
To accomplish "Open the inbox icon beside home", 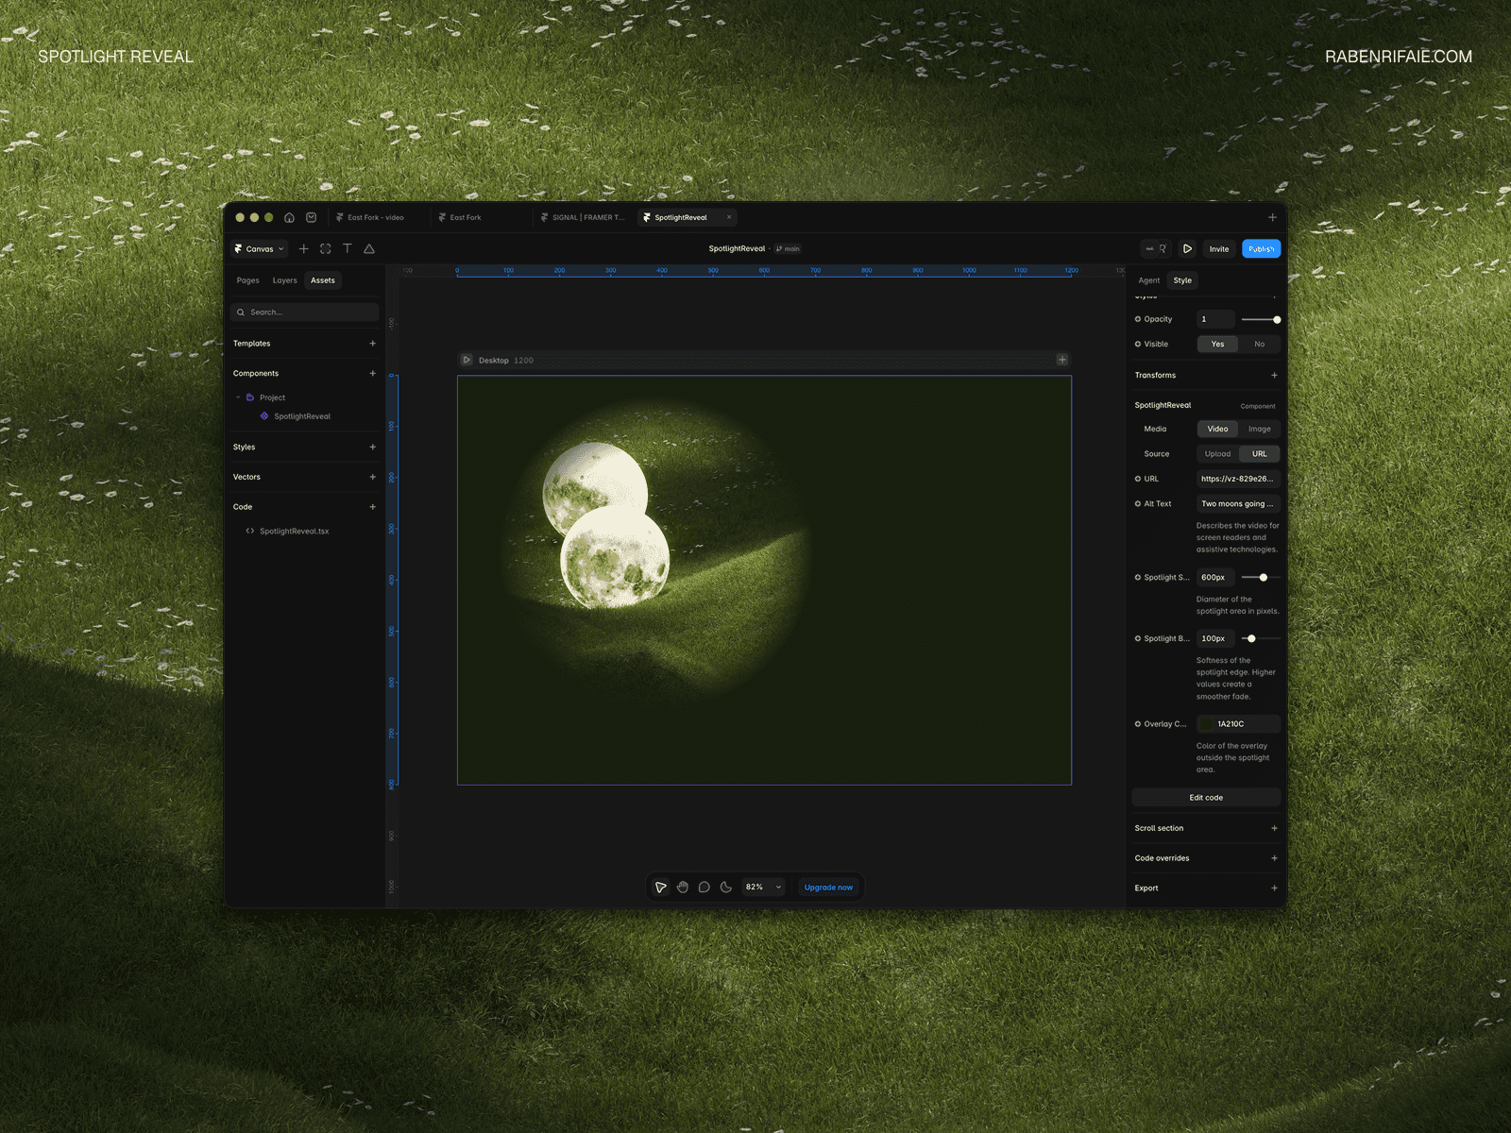I will (x=311, y=217).
